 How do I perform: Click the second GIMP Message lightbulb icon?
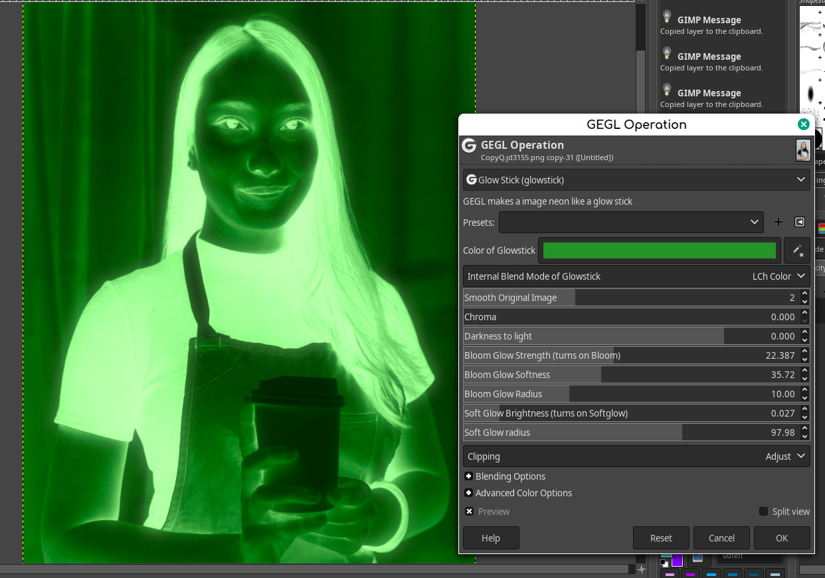coord(667,53)
